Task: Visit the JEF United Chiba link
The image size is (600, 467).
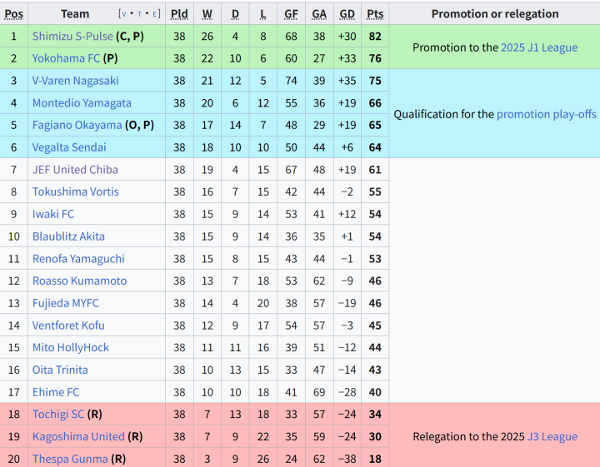Action: click(x=75, y=170)
